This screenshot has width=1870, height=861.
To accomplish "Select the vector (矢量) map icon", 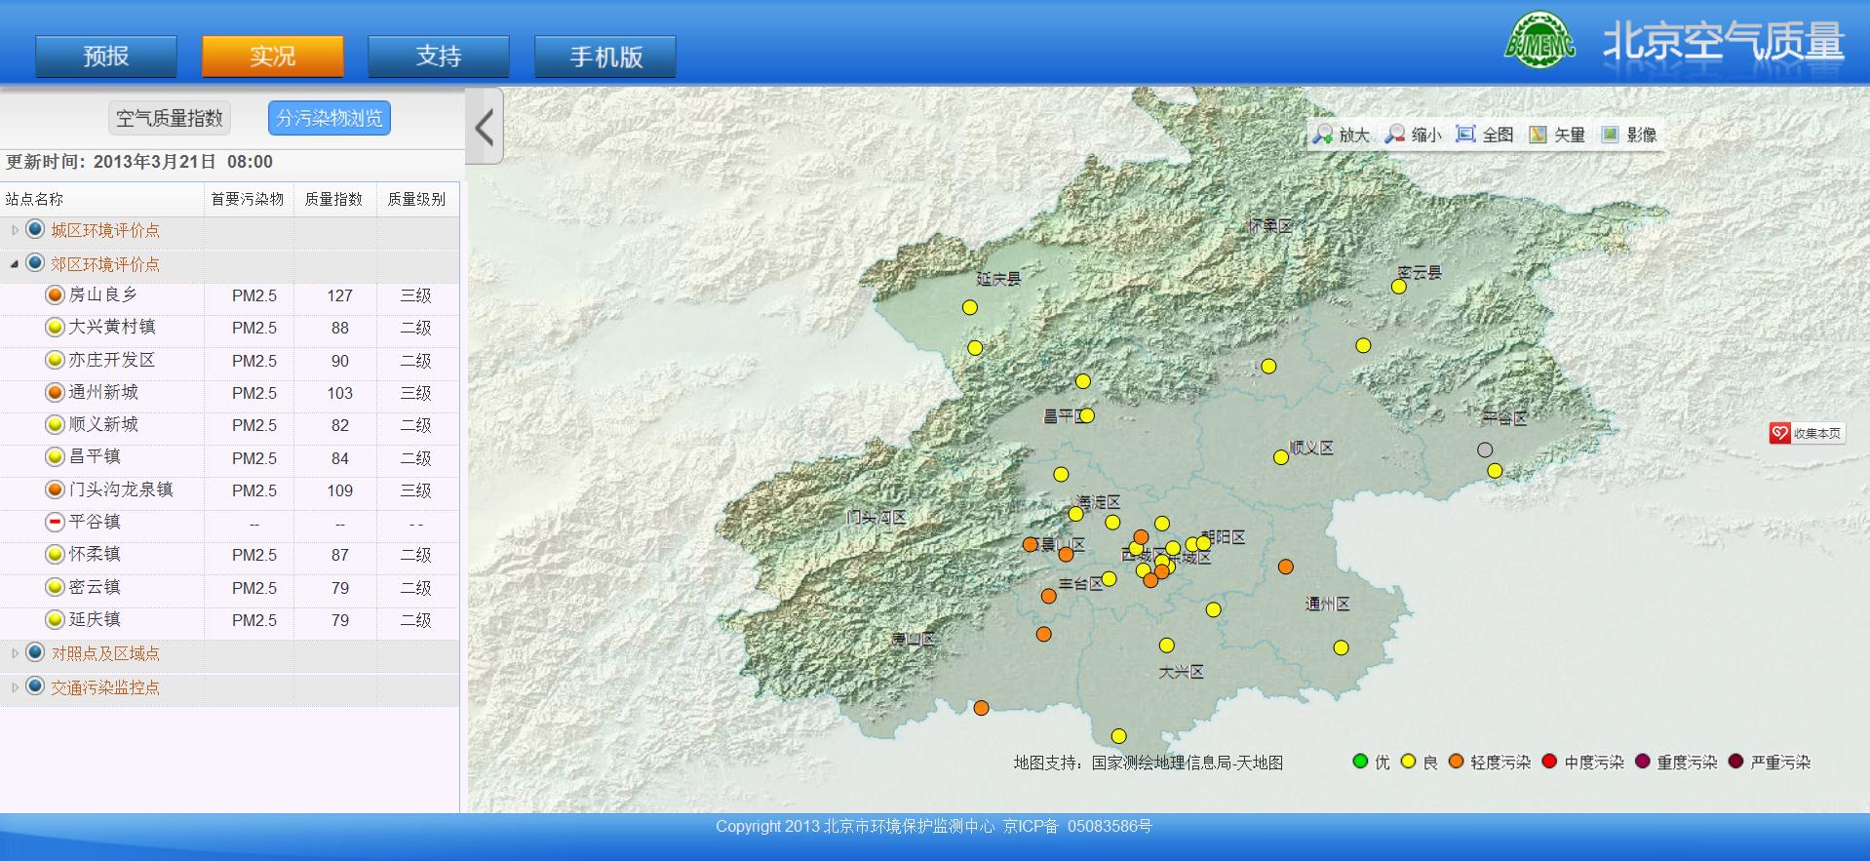I will (1538, 135).
